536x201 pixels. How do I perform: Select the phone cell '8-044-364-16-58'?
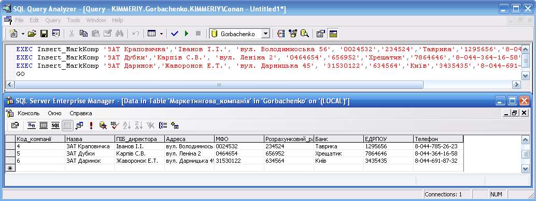click(438, 153)
